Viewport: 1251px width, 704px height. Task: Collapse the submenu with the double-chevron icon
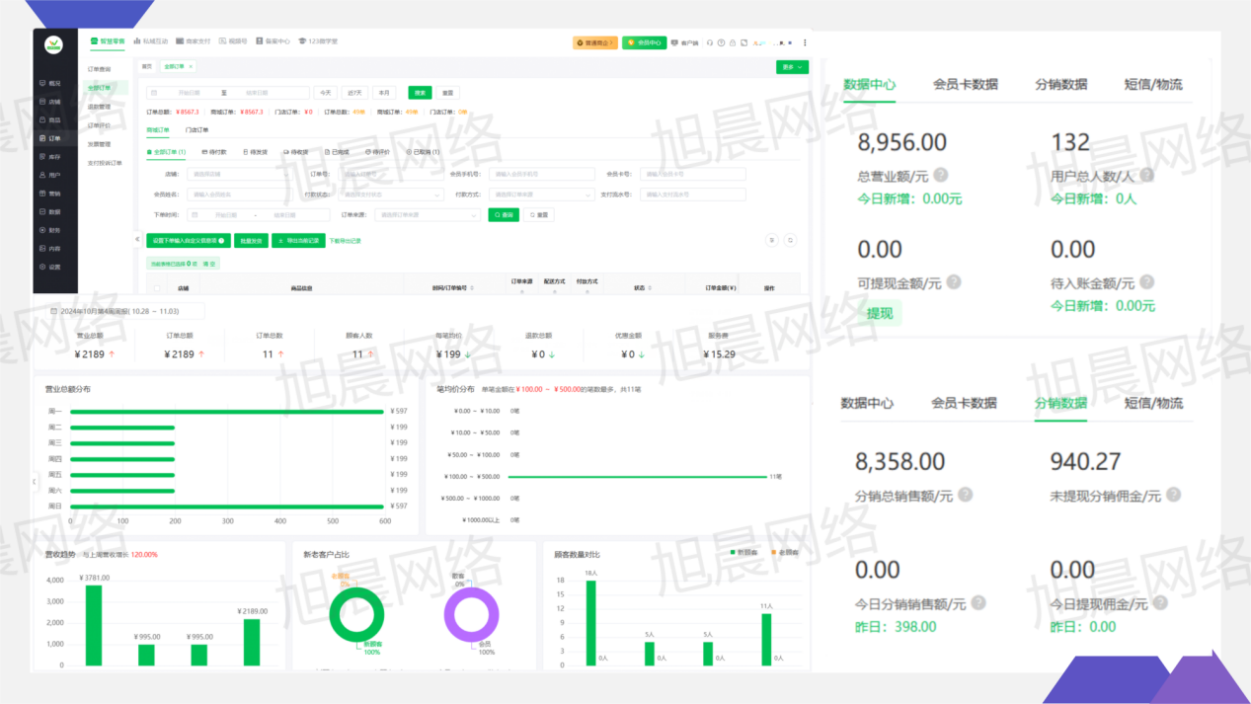point(138,239)
